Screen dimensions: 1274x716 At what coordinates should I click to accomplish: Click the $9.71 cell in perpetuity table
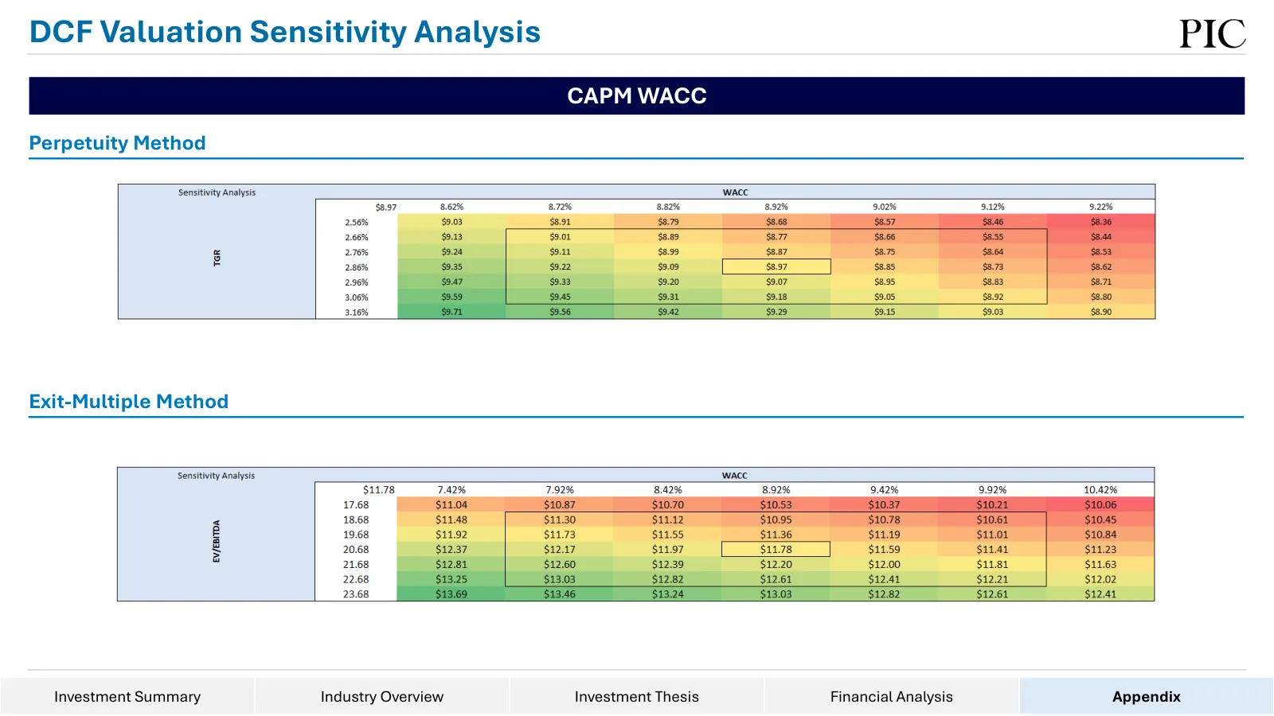coord(451,312)
